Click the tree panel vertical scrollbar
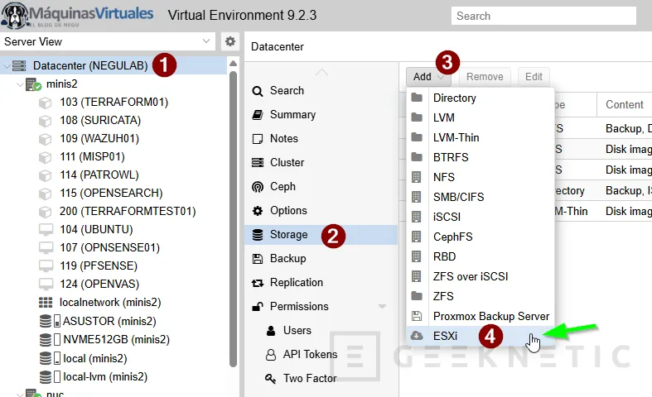The width and height of the screenshot is (652, 397). 233,219
